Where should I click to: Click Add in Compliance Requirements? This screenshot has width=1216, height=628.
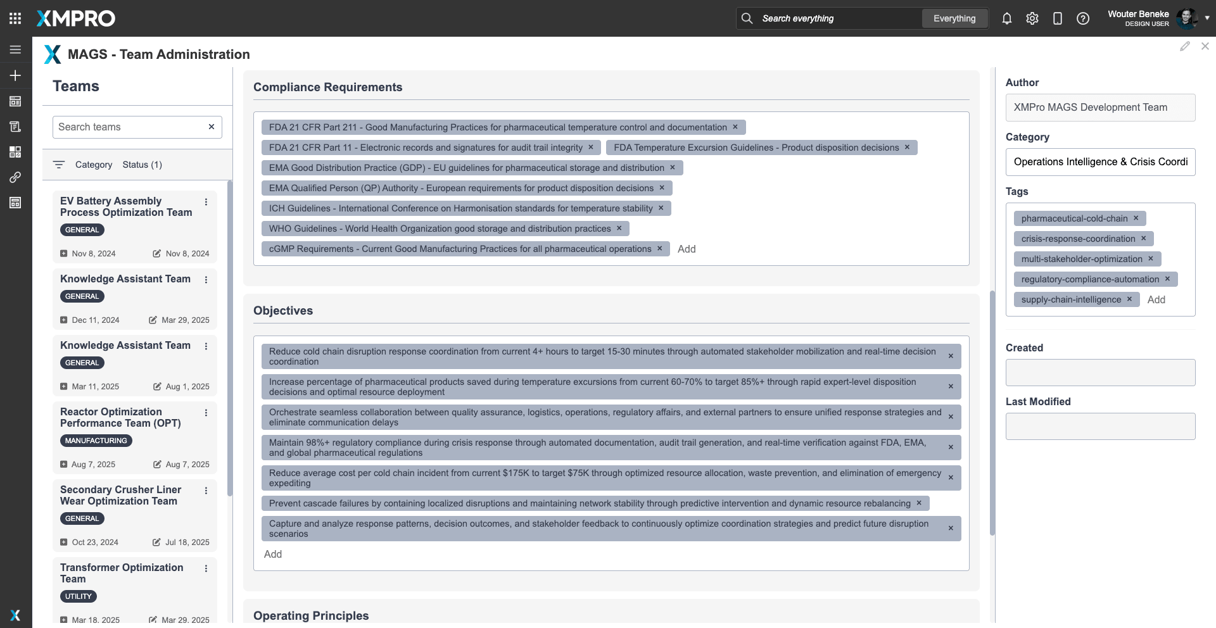[x=687, y=249]
